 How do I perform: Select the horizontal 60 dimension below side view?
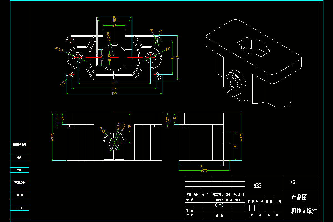tap(201, 166)
